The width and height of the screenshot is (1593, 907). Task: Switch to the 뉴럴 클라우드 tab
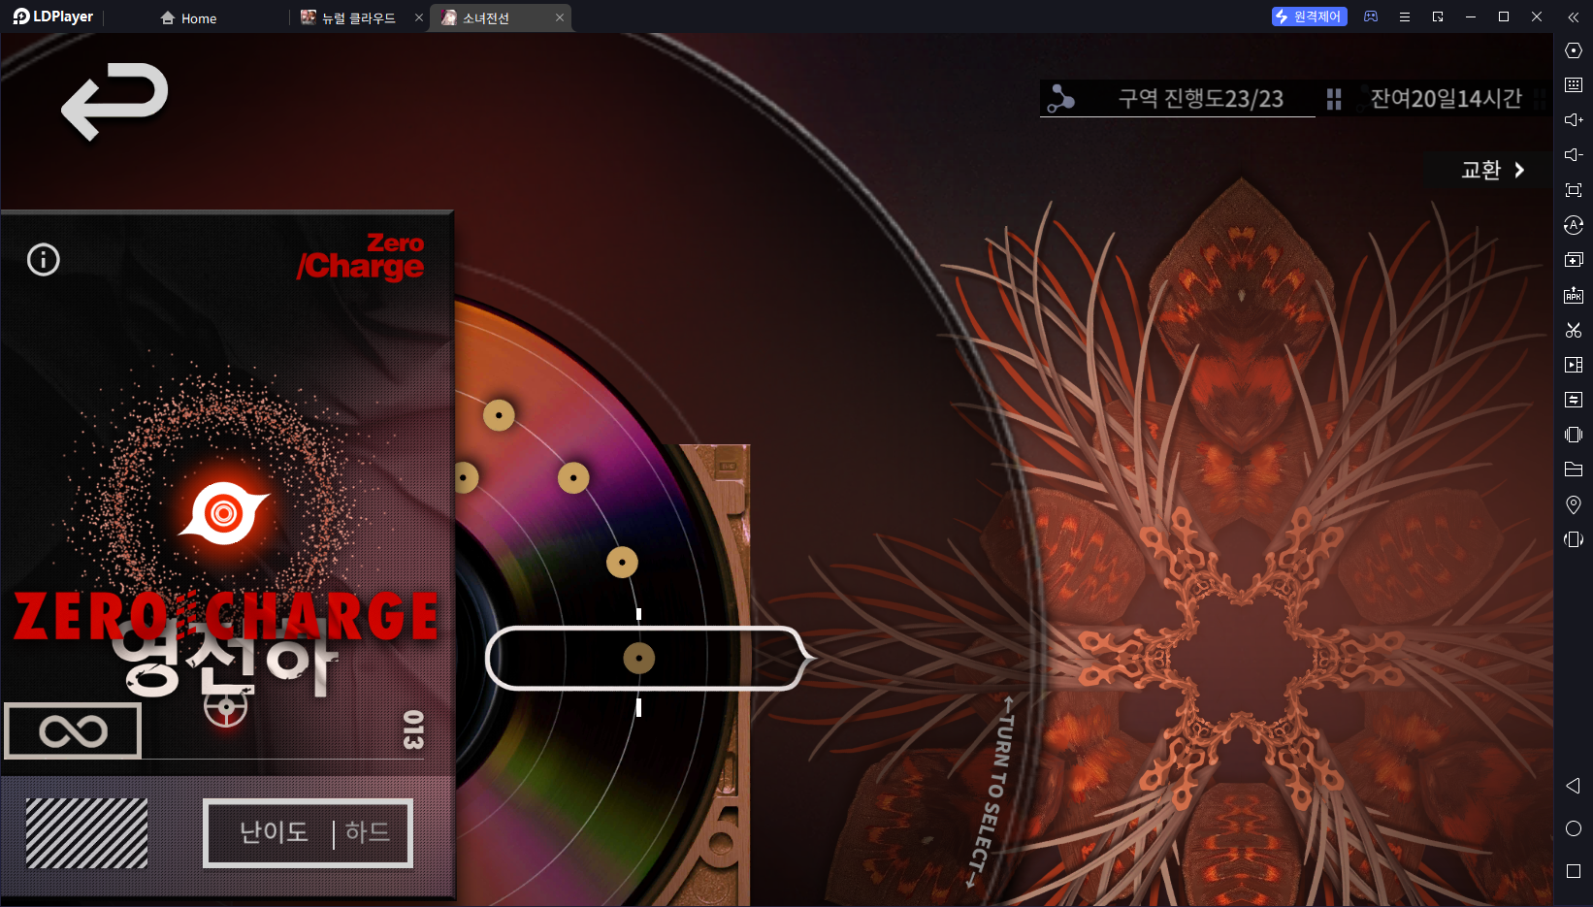349,18
